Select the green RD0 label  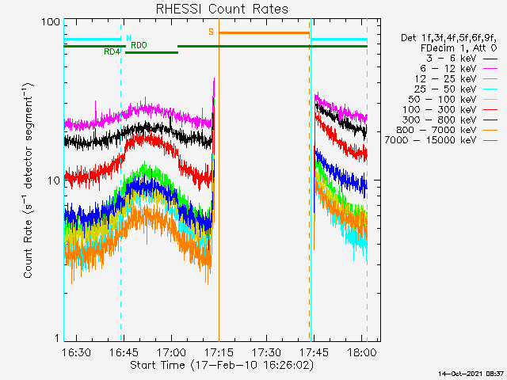pyautogui.click(x=138, y=45)
